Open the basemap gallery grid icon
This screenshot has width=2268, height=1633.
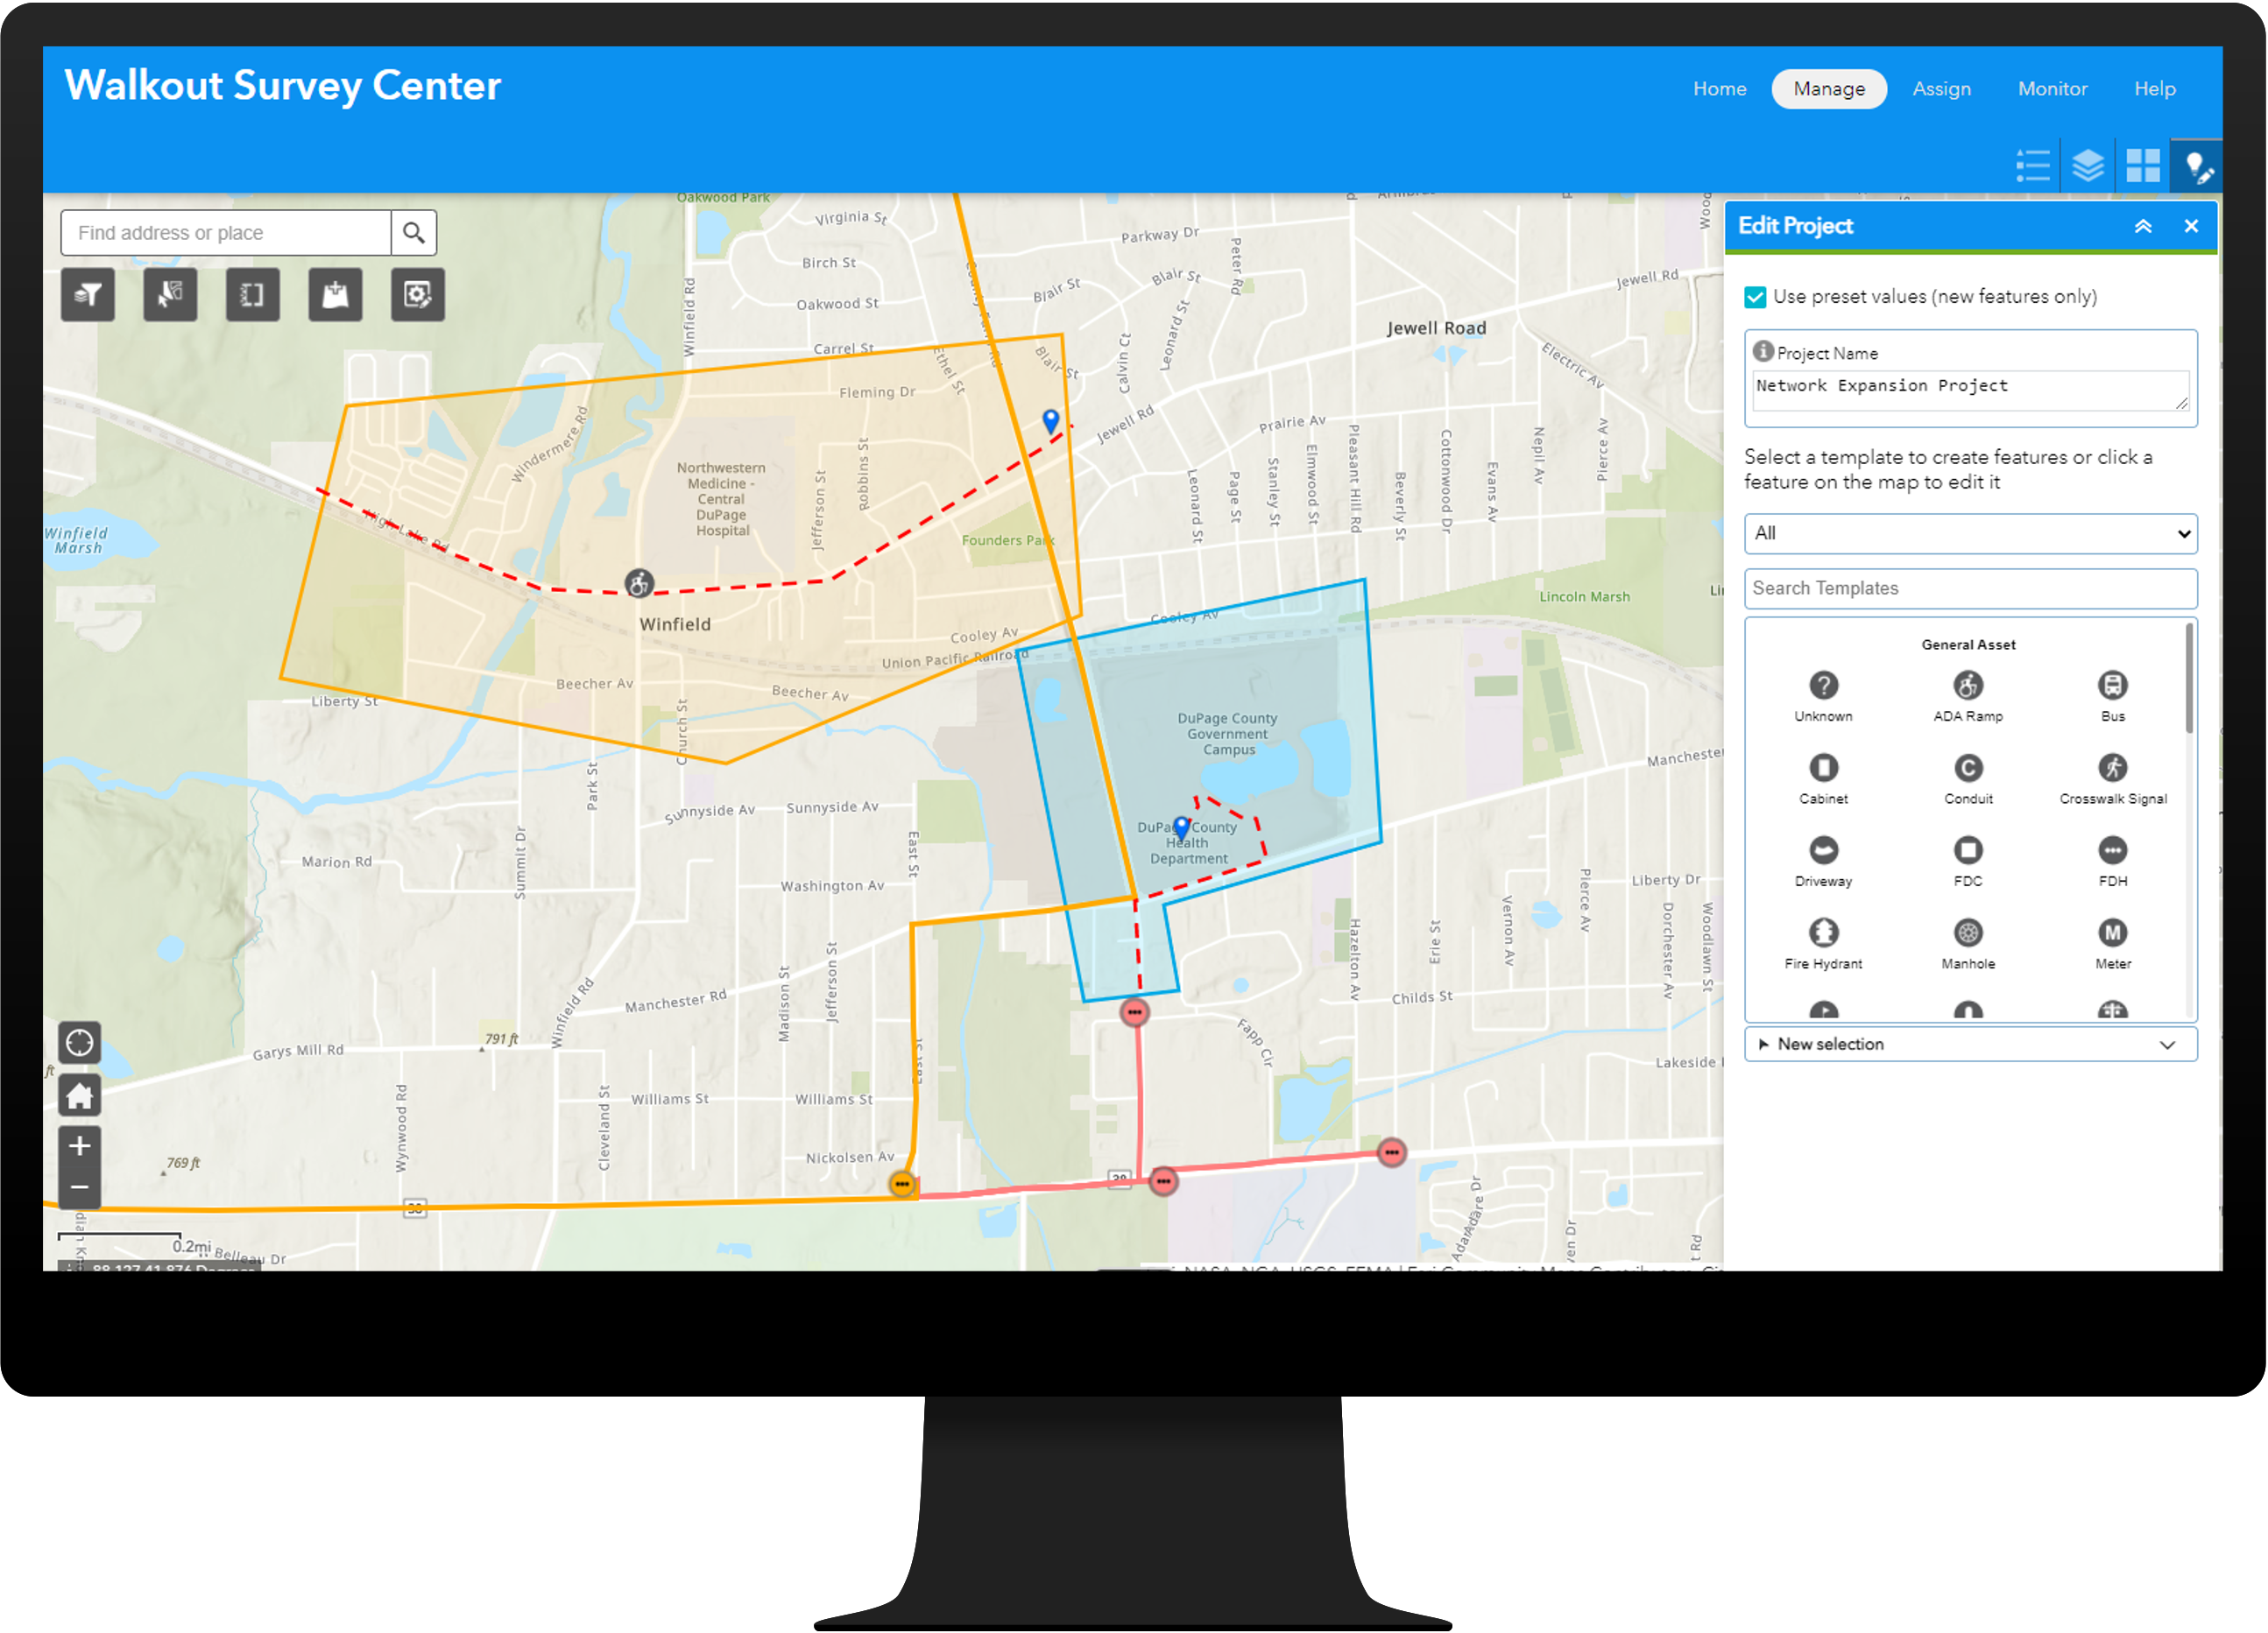(2142, 165)
